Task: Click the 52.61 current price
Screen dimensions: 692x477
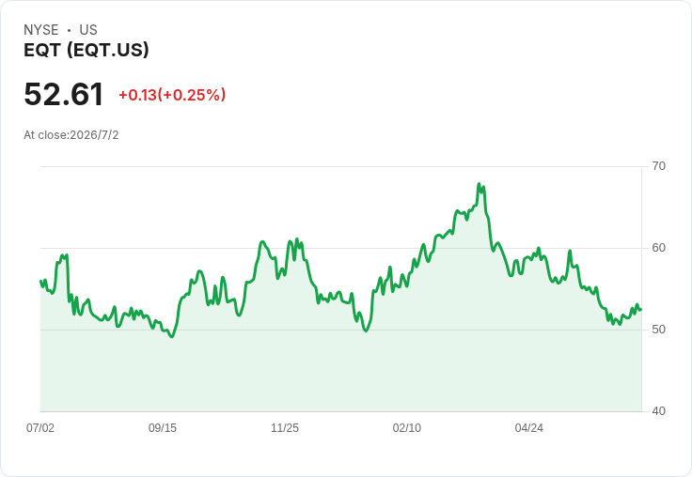Action: point(64,94)
